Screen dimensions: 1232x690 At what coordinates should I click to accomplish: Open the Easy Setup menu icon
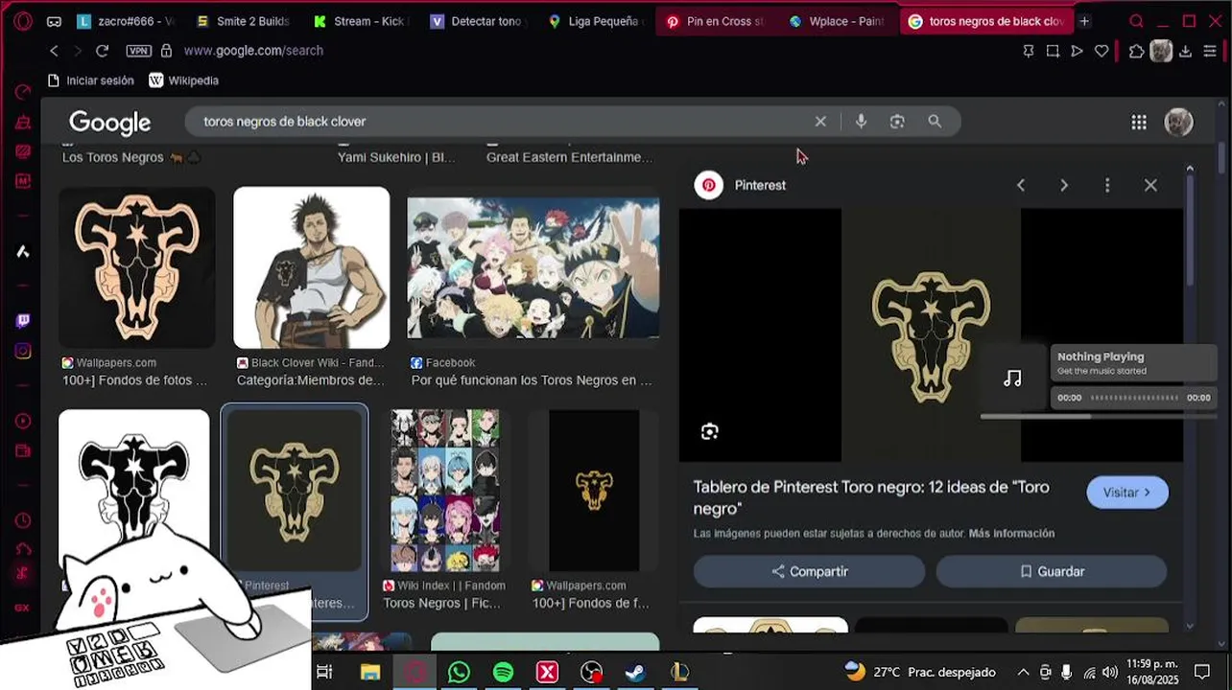pyautogui.click(x=1211, y=51)
